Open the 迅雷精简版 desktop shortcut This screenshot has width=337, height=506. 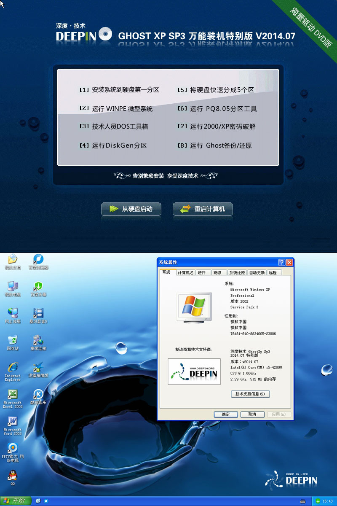[38, 370]
